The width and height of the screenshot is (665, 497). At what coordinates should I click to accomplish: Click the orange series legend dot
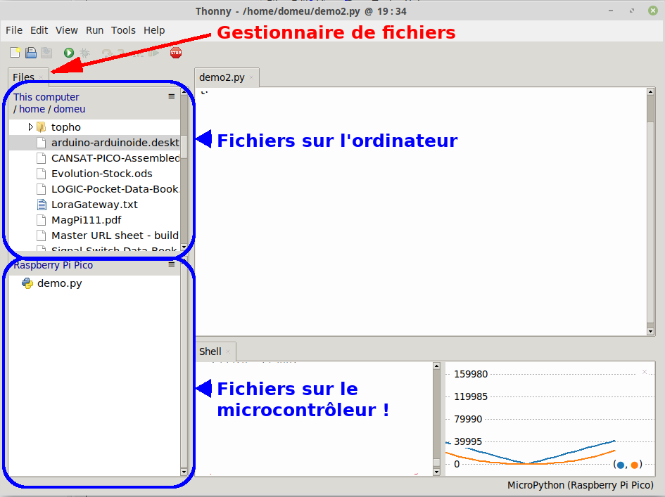tap(635, 465)
